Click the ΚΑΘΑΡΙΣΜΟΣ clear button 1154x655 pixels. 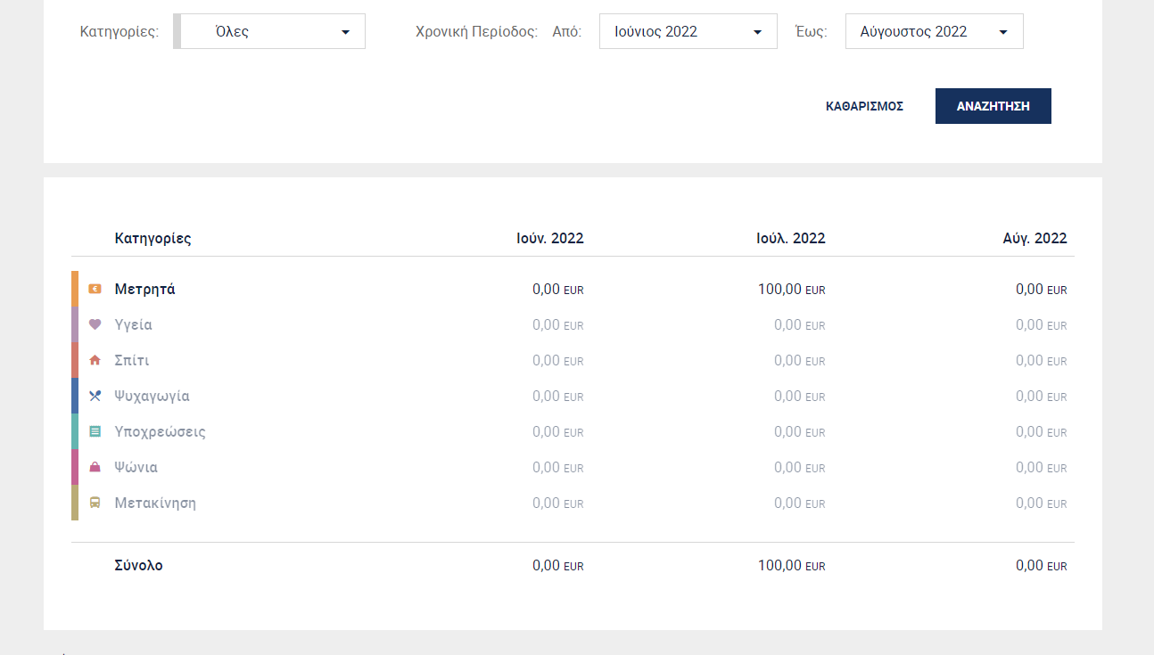point(865,106)
